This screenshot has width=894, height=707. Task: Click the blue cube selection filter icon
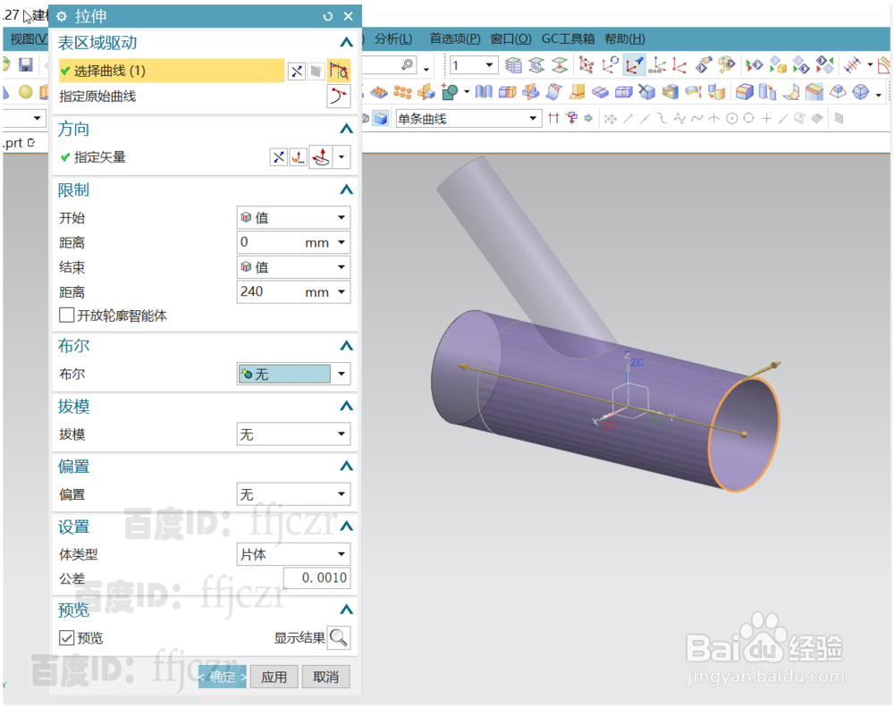pos(381,119)
